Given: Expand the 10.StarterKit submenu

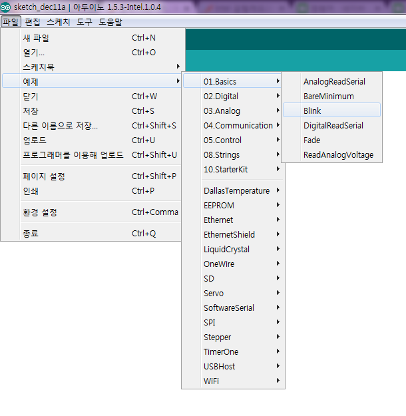Looking at the screenshot, I should point(226,170).
